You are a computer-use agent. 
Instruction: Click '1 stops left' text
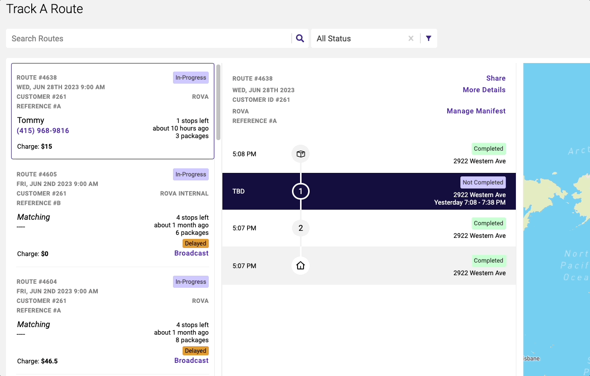(192, 120)
